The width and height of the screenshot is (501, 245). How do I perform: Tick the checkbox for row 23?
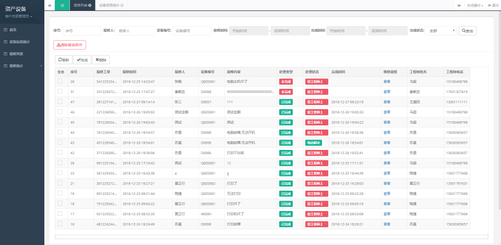59,173
